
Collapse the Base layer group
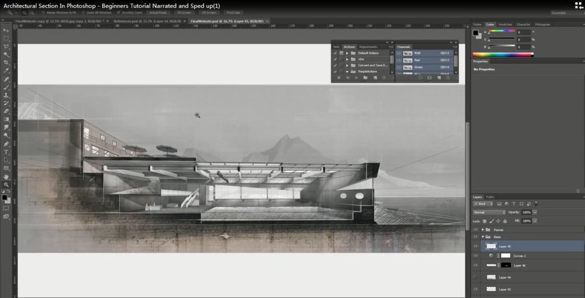coord(483,237)
